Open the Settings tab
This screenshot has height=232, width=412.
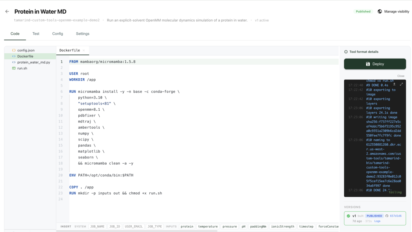[82, 33]
